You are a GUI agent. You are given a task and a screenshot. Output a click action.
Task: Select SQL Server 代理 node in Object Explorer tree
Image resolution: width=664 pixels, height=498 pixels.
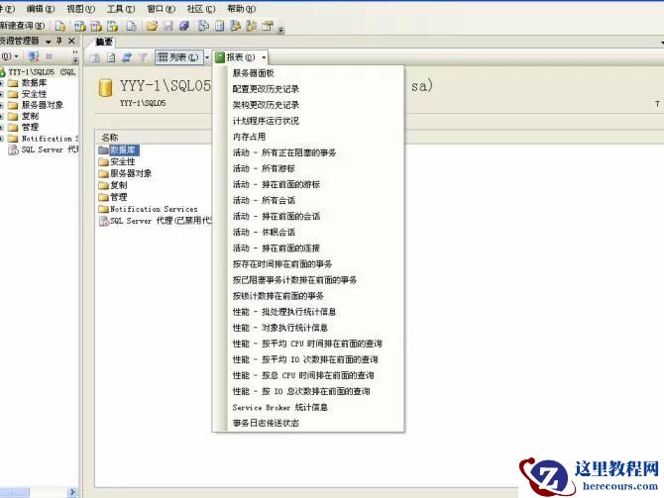(50, 149)
